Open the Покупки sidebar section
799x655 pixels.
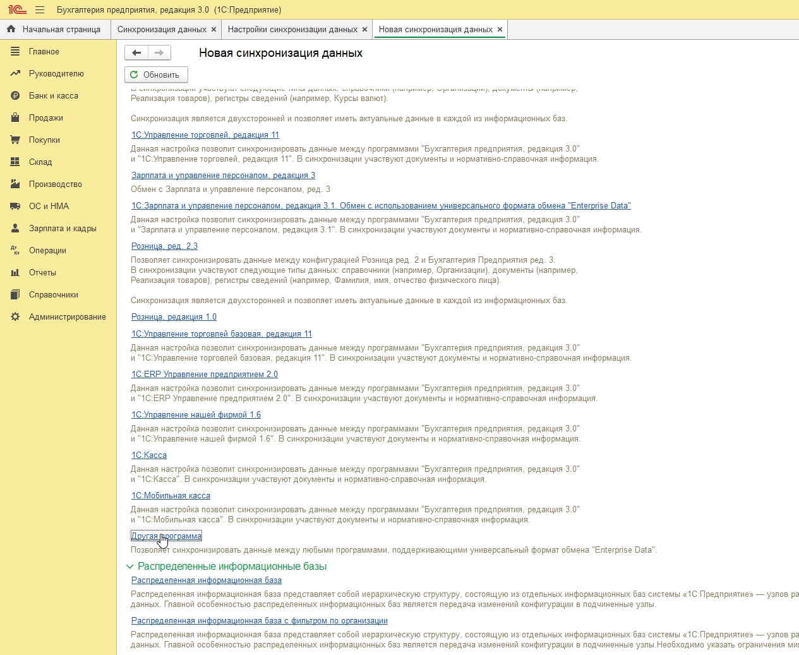click(x=44, y=140)
